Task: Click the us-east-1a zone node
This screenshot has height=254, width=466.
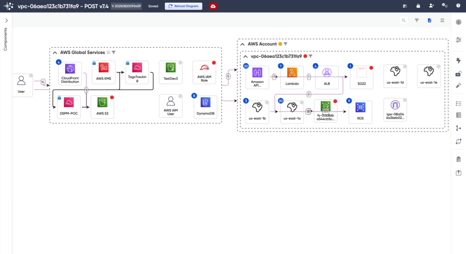Action: pyautogui.click(x=292, y=112)
